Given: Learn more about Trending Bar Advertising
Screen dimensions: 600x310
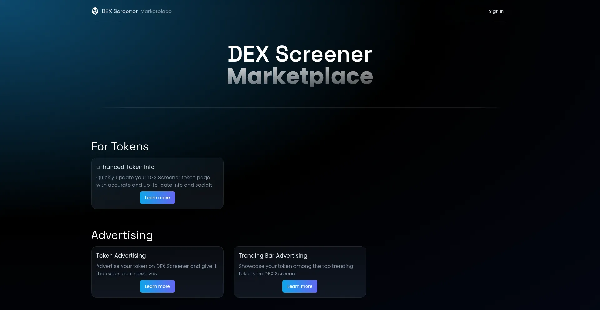Looking at the screenshot, I should click(x=300, y=286).
